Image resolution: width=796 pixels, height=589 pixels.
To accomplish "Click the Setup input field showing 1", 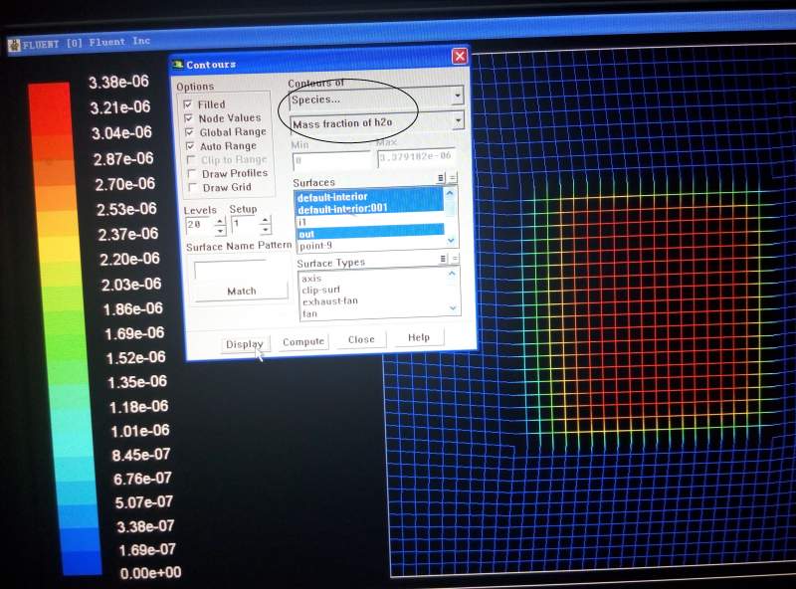I will pos(246,224).
